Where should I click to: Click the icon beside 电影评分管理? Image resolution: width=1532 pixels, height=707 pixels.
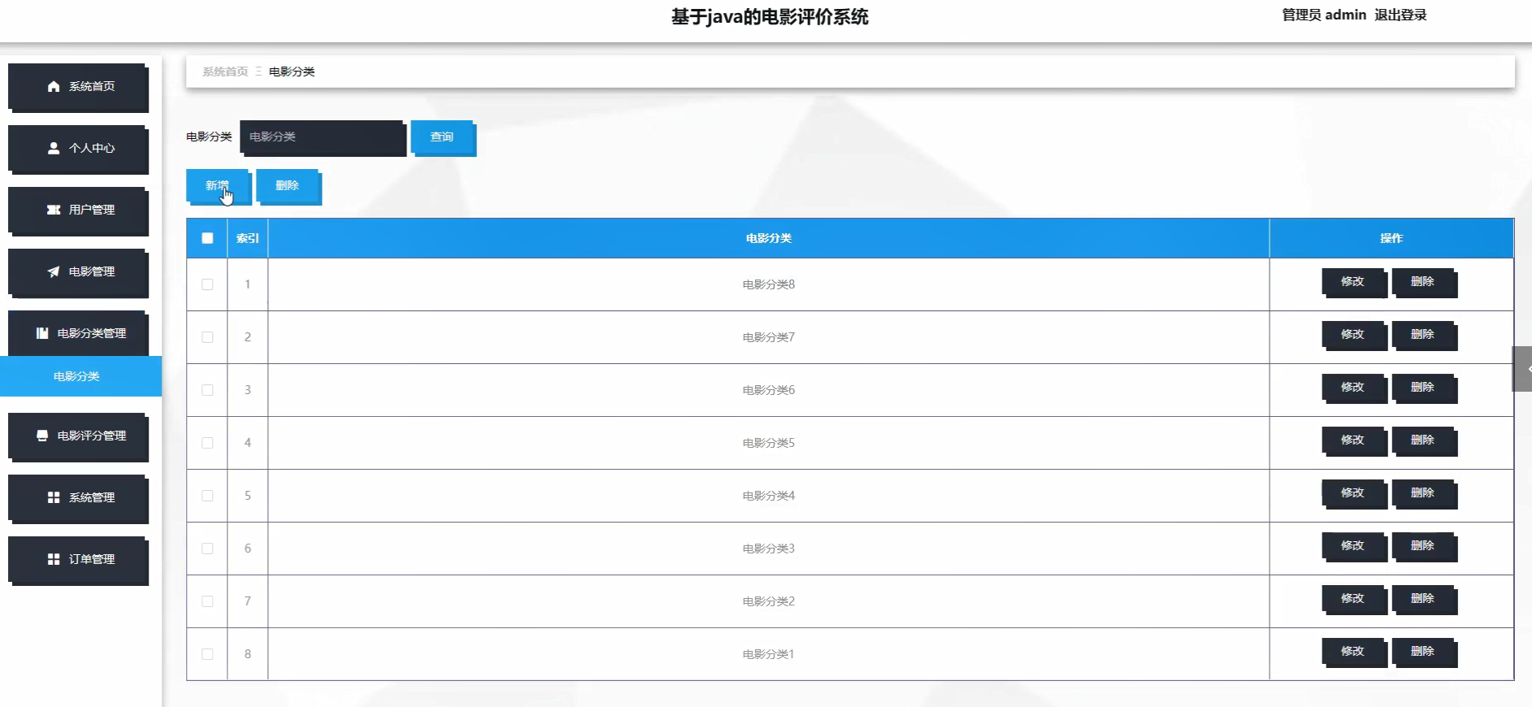coord(42,436)
